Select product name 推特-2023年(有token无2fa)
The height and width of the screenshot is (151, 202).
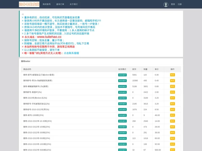35,98
